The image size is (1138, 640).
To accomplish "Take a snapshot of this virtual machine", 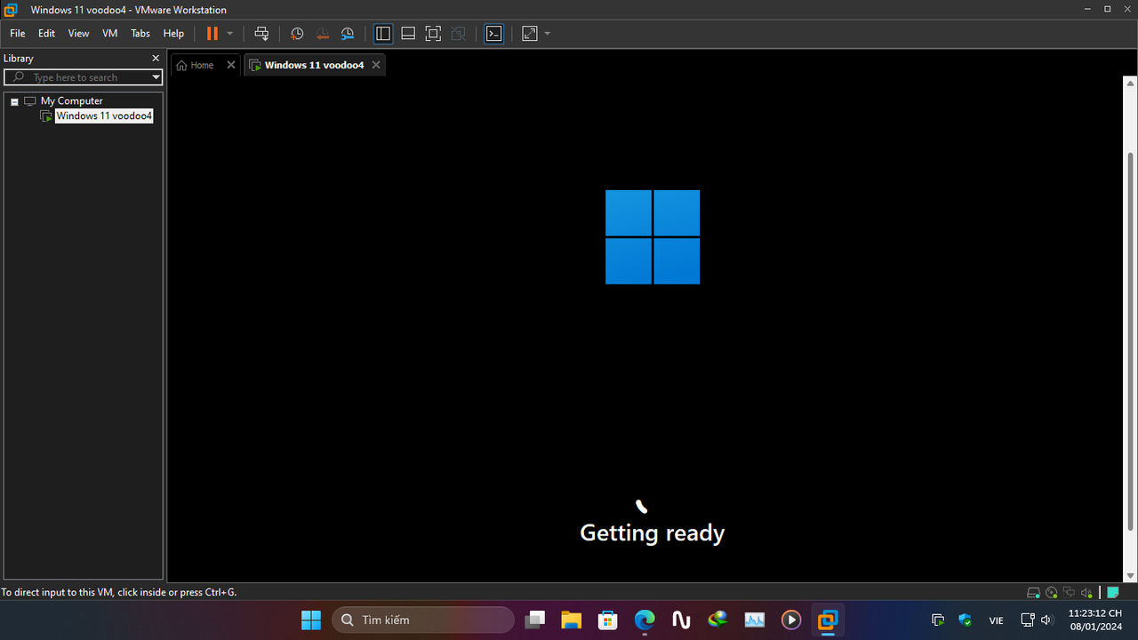I will click(297, 33).
